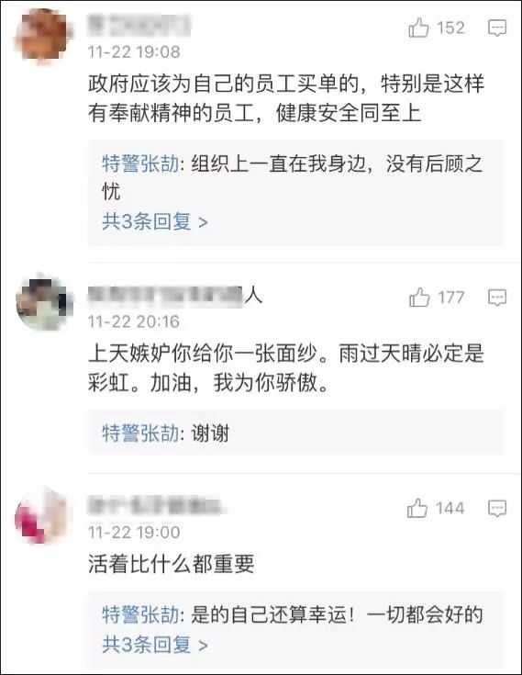Open the blurred username of the first commenter
Viewport: 522px width, 675px height.
click(x=139, y=26)
